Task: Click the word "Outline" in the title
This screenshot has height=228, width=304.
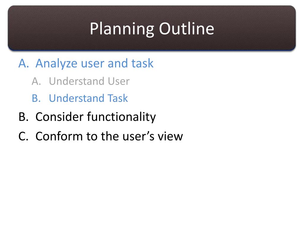Action: click(186, 29)
